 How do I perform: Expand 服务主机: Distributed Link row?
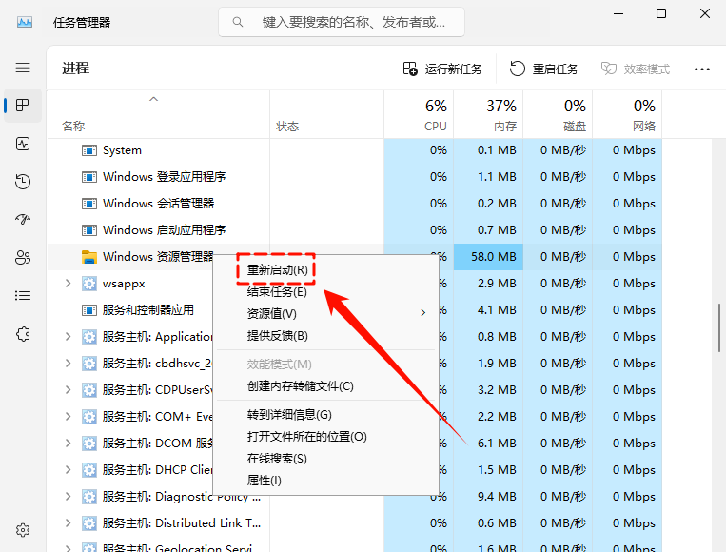[x=69, y=522]
